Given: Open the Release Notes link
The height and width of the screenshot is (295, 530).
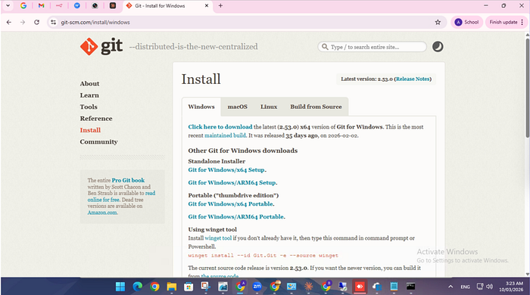Looking at the screenshot, I should coord(413,79).
